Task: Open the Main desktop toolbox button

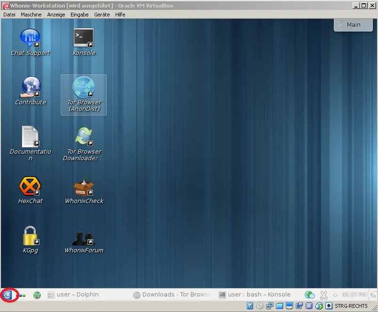Action: tap(353, 25)
